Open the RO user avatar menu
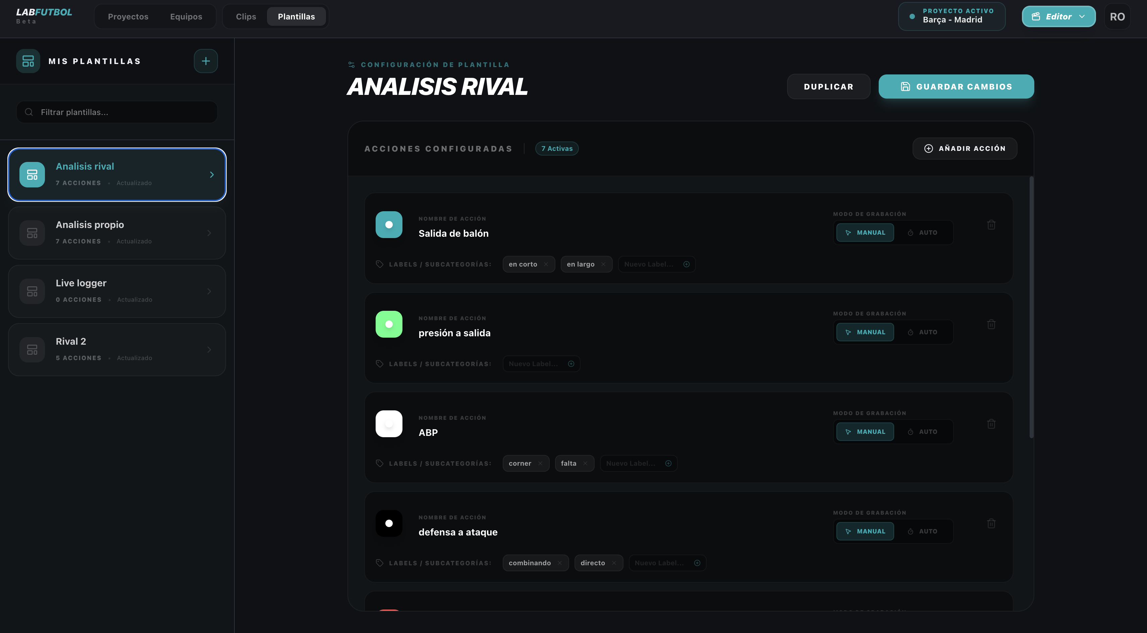Screen dimensions: 1147x633 point(1117,16)
